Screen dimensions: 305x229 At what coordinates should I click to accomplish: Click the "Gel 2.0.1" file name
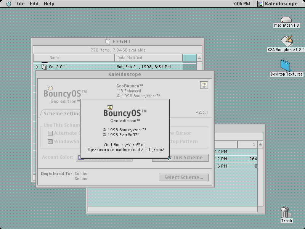click(x=58, y=67)
